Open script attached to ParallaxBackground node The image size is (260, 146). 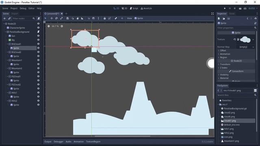click(x=38, y=32)
